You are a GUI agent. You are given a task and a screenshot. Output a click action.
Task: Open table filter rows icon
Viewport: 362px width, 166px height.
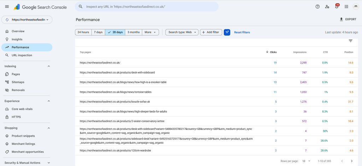pos(350,41)
